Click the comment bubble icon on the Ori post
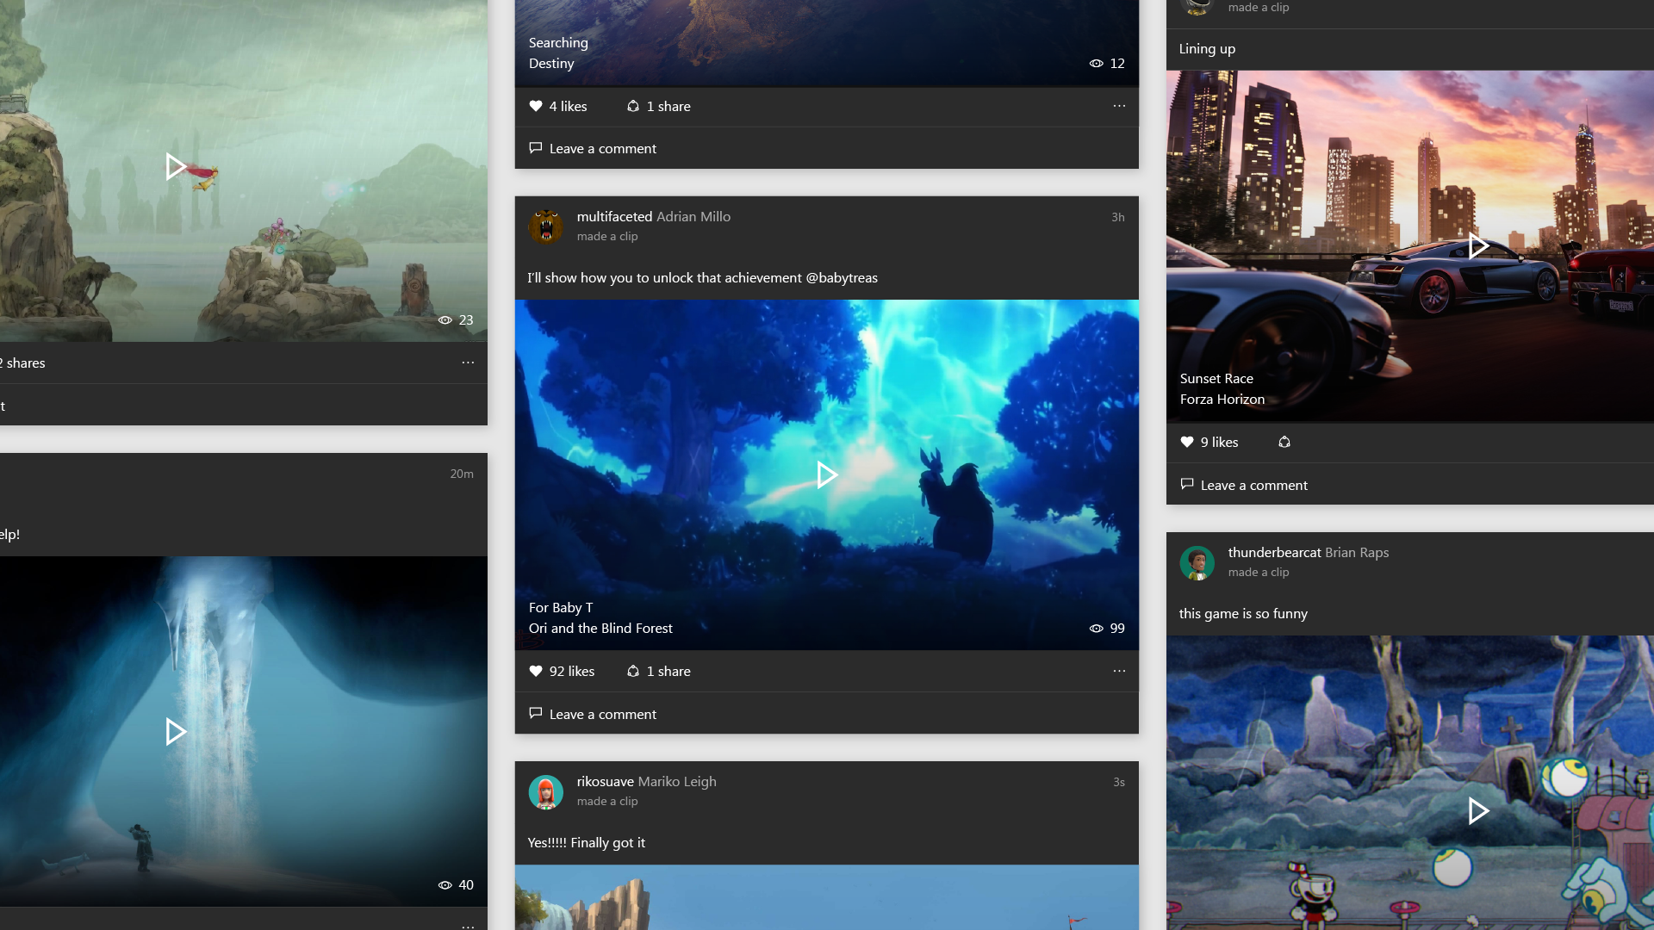This screenshot has width=1654, height=930. (x=535, y=713)
